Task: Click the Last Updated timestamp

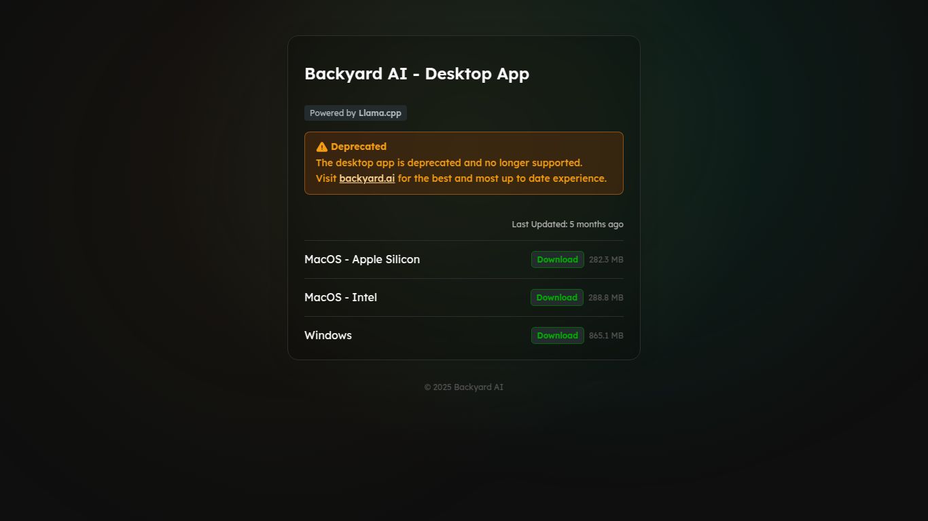Action: click(567, 224)
